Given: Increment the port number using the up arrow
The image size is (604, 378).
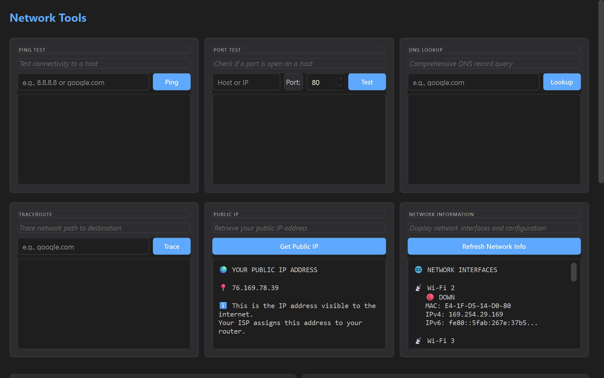Looking at the screenshot, I should [x=341, y=78].
